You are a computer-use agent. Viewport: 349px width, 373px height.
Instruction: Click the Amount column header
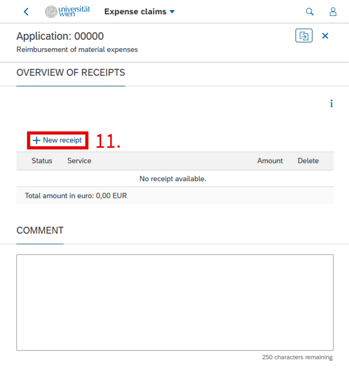(270, 161)
